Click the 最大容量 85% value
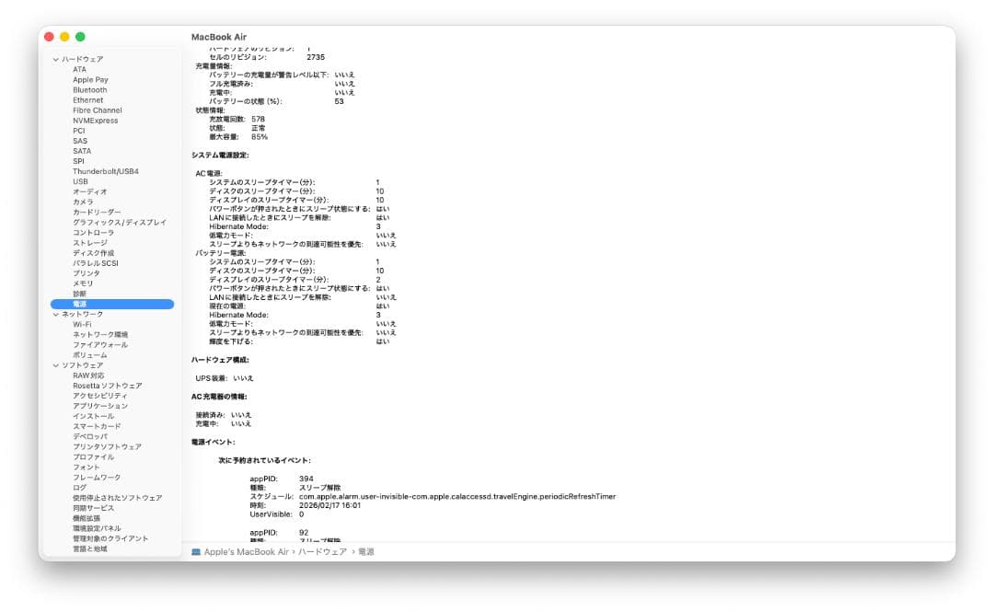The image size is (994, 612). pyautogui.click(x=260, y=137)
